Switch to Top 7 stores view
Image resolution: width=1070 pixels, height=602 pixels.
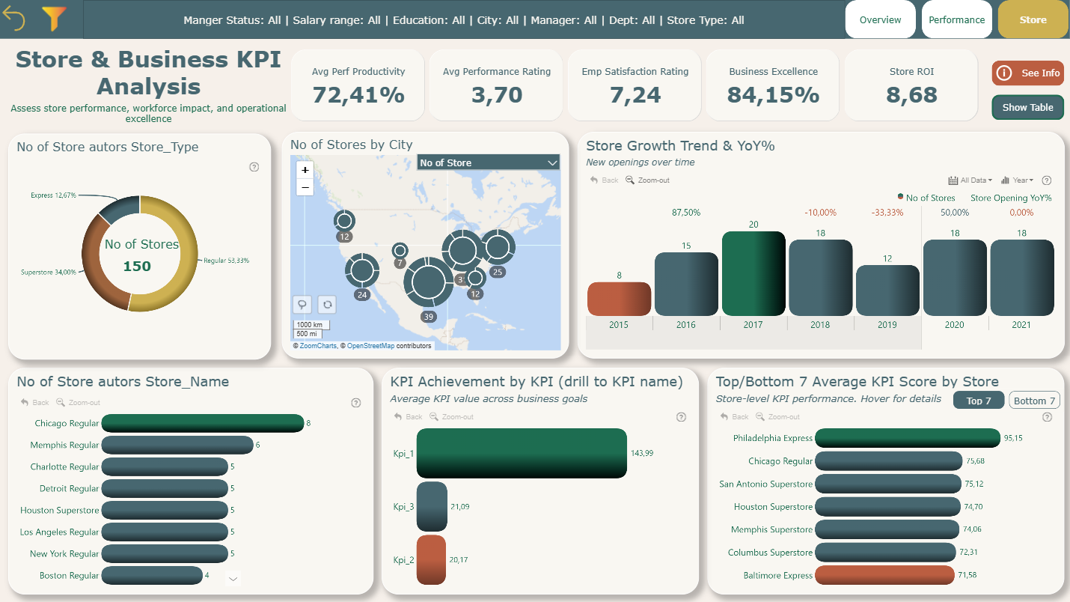pos(979,401)
